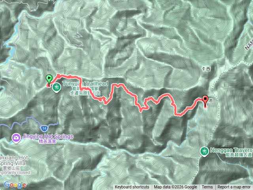Click the 池 label beside end marker

pos(210,101)
